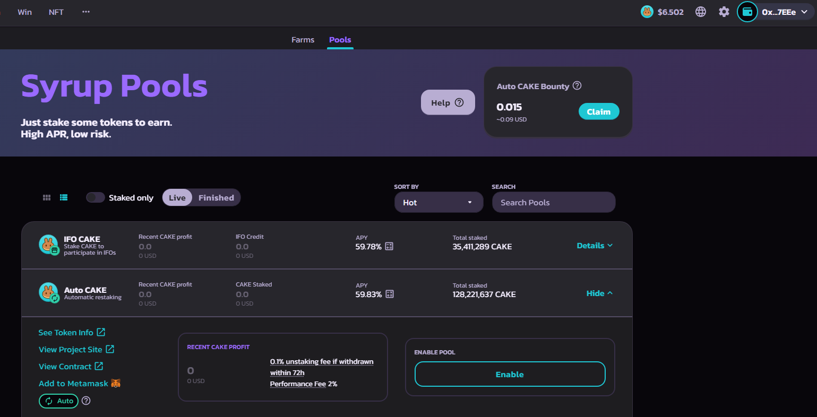The width and height of the screenshot is (817, 417).
Task: Switch to list view icon
Action: click(64, 197)
